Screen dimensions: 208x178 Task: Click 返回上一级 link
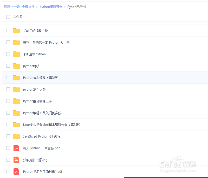tap(12, 7)
